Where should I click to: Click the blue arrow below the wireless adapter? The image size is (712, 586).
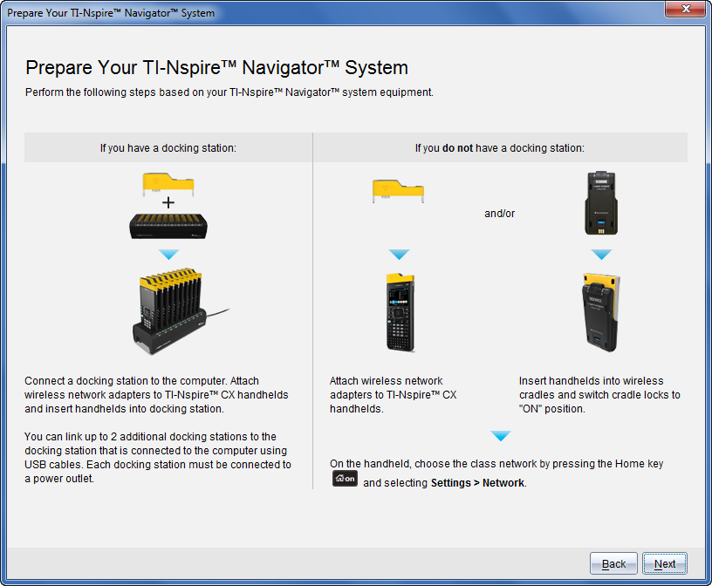[x=399, y=255]
